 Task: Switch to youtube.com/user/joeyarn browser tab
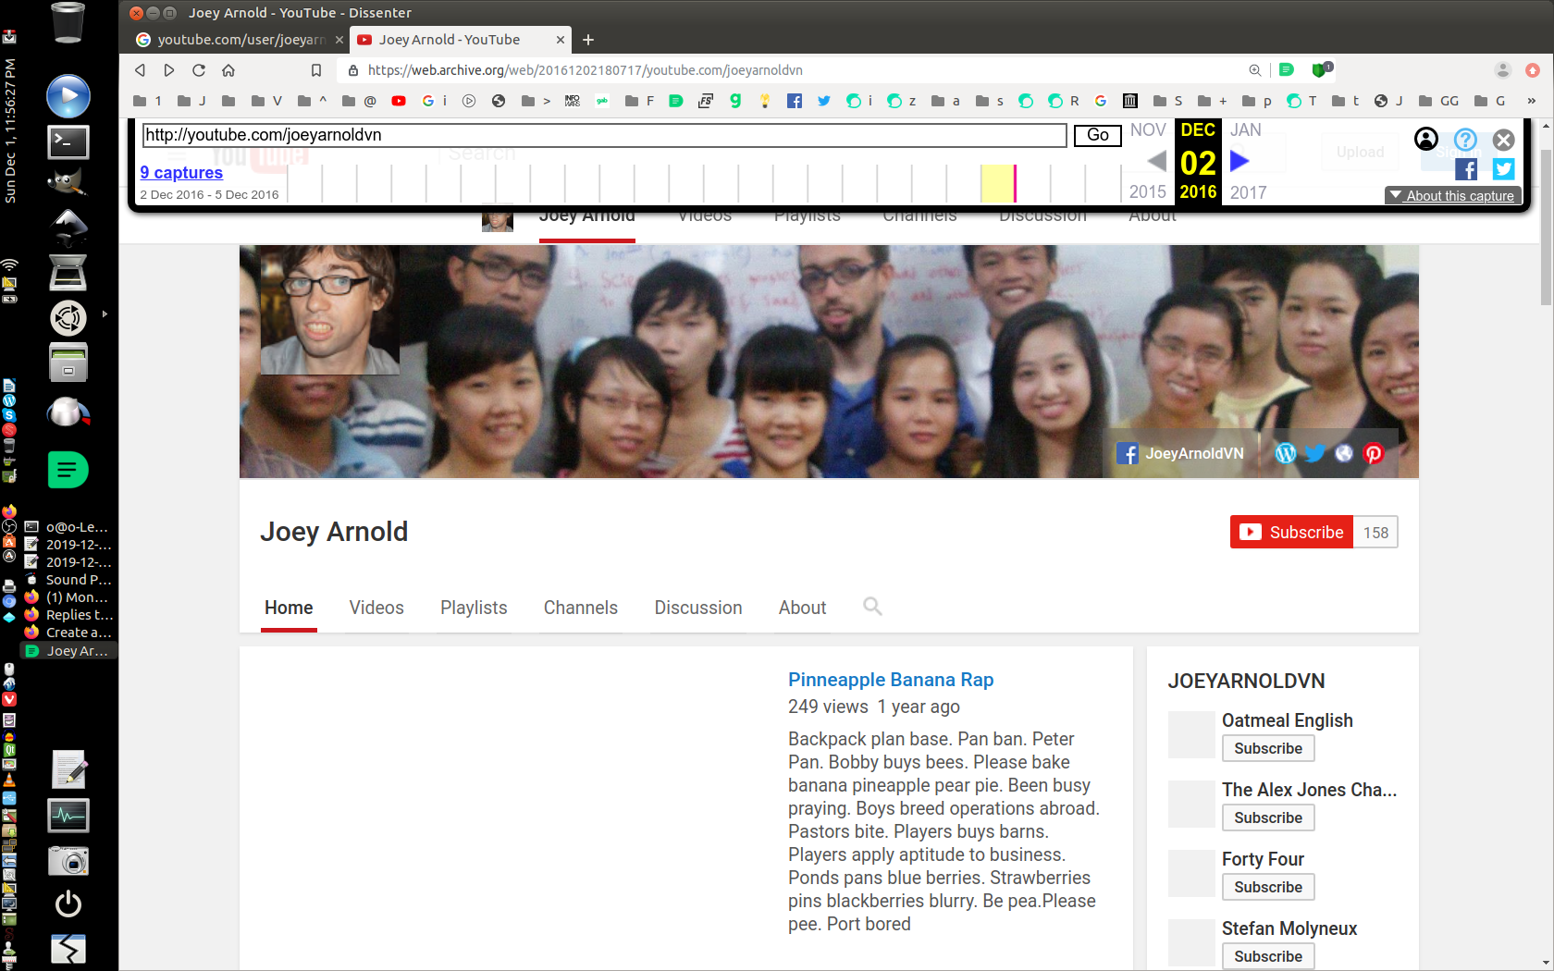pyautogui.click(x=240, y=40)
